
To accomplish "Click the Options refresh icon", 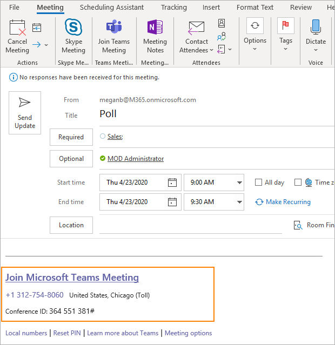I will pyautogui.click(x=255, y=25).
